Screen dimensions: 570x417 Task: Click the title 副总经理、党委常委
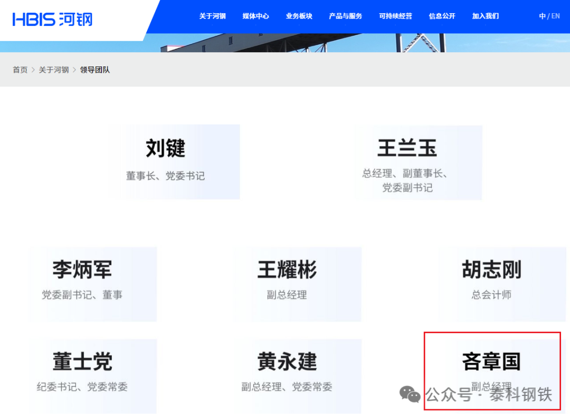(287, 387)
